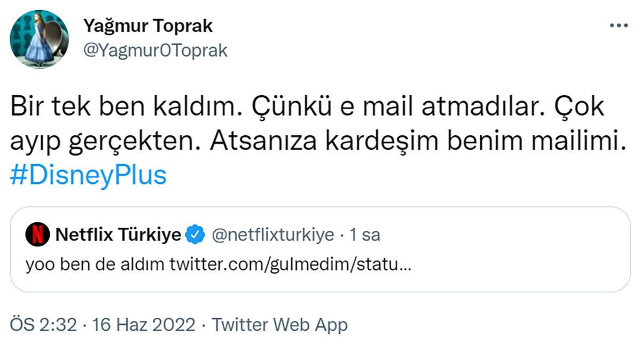Viewport: 641px width, 349px height.
Task: Click the @YagmurOToprak handle
Action: pos(155,50)
